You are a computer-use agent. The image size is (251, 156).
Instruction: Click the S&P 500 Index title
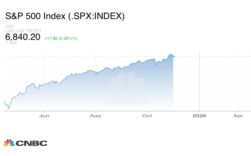pyautogui.click(x=65, y=16)
